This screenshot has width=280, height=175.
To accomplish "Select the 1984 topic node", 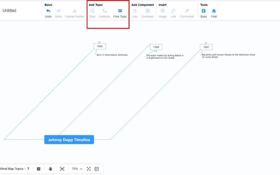I will [x=156, y=47].
